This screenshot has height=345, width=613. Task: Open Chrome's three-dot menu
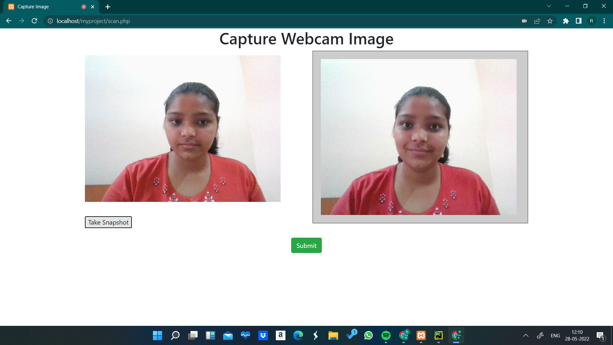(x=604, y=21)
